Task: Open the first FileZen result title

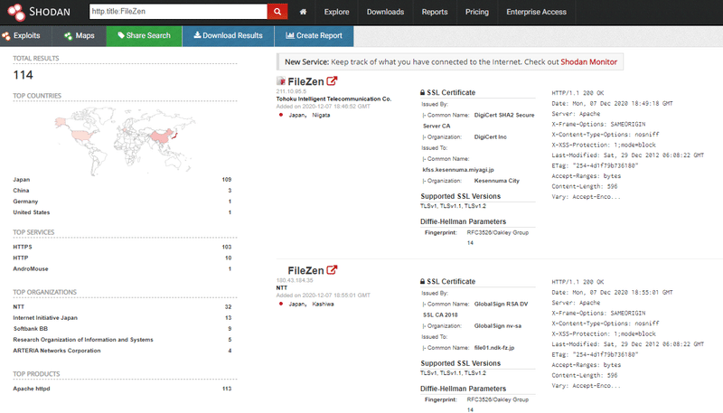Action: point(305,81)
